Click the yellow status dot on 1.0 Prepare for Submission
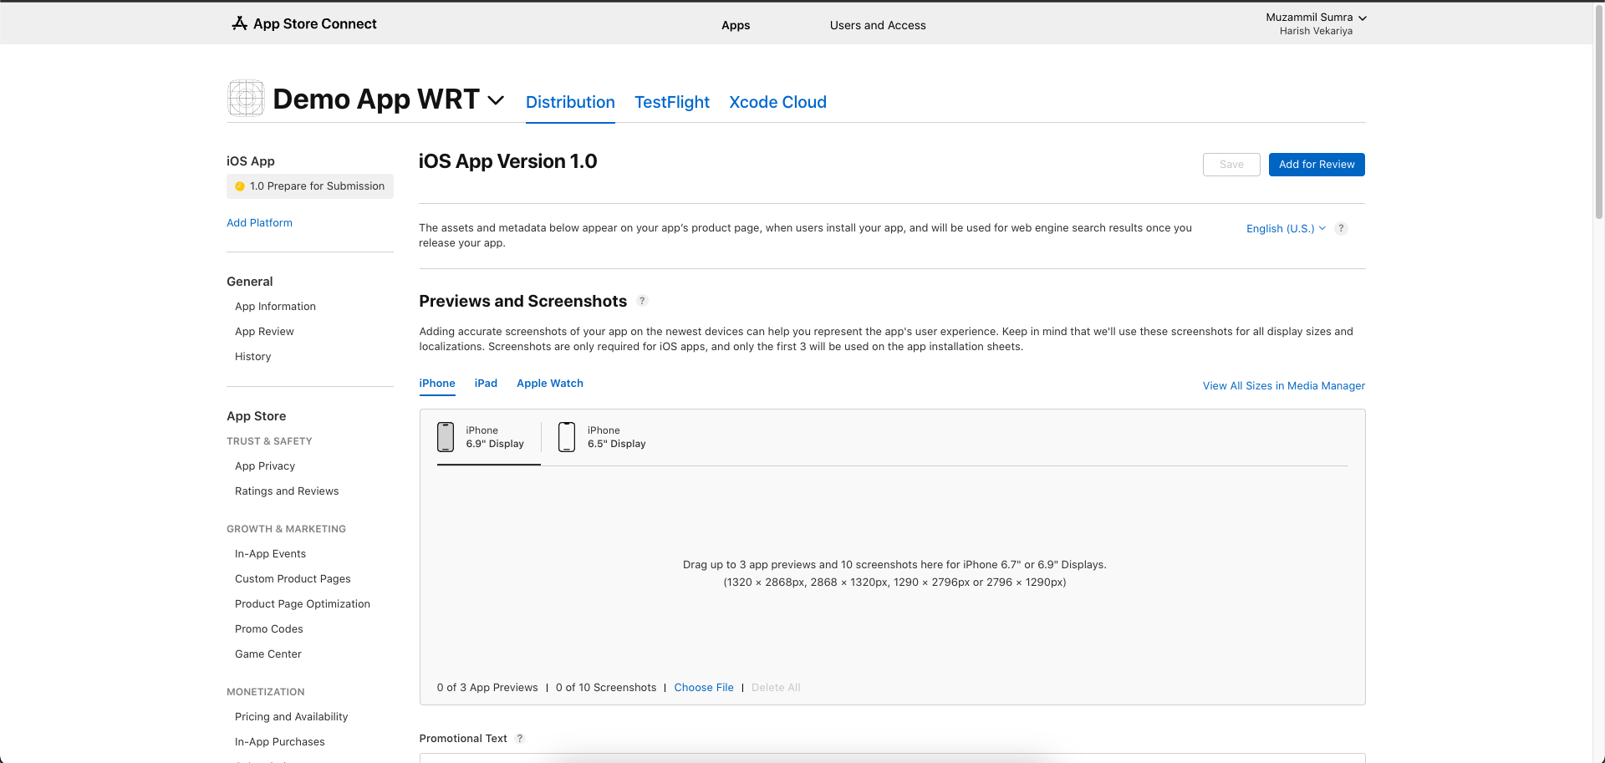 pos(240,186)
